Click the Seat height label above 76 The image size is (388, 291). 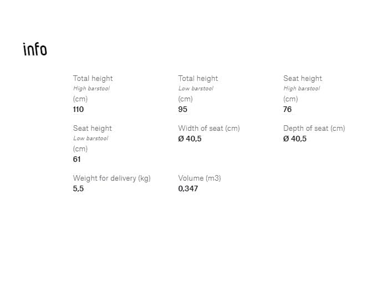[x=303, y=79]
